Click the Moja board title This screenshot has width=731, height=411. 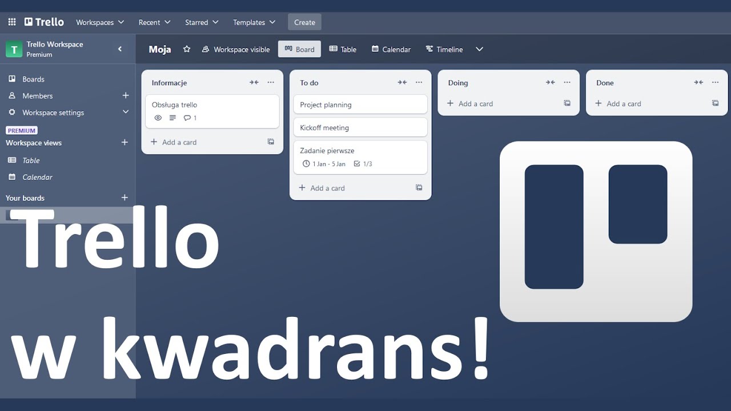[160, 49]
